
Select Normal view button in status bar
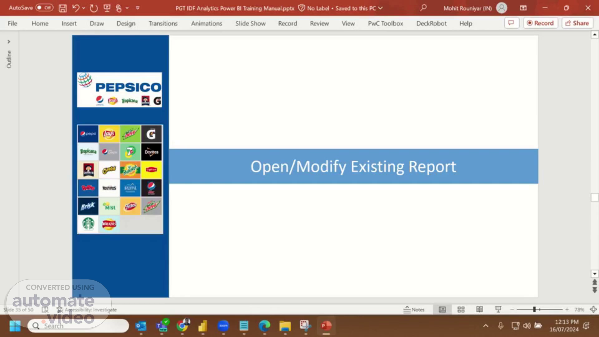tap(442, 310)
